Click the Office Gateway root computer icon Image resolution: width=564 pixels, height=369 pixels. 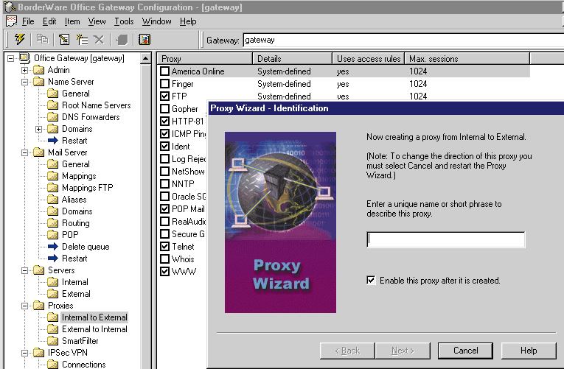pos(24,58)
